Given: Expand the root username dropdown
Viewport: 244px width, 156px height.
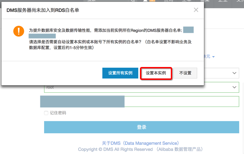Looking at the screenshot, I should pos(235,87).
